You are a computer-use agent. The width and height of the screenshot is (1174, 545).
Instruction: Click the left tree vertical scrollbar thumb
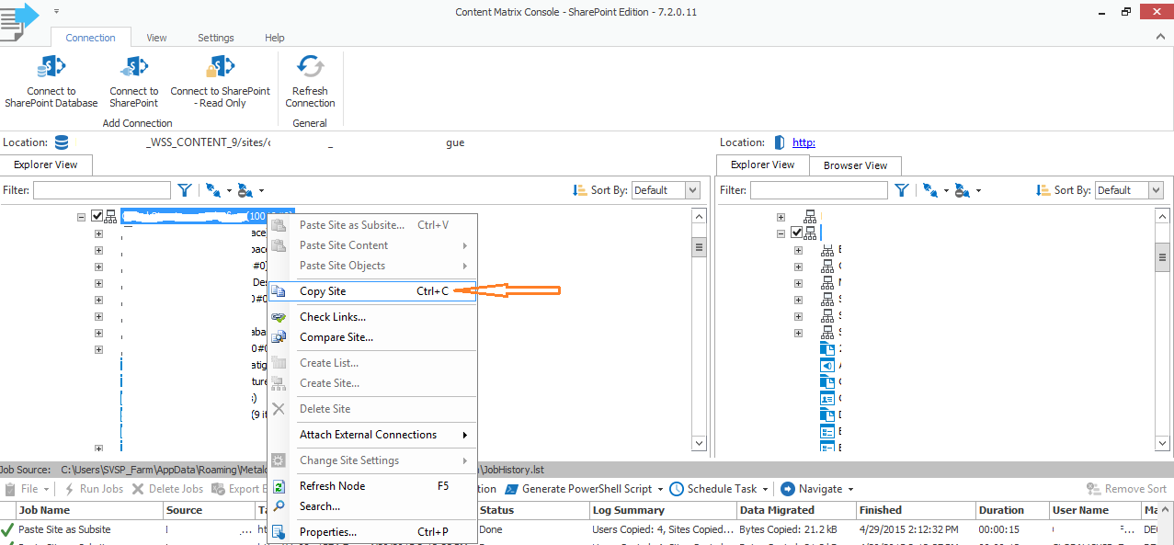pos(699,247)
